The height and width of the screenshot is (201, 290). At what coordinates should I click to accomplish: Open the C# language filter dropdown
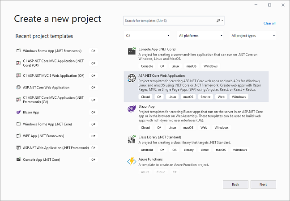coord(147,36)
